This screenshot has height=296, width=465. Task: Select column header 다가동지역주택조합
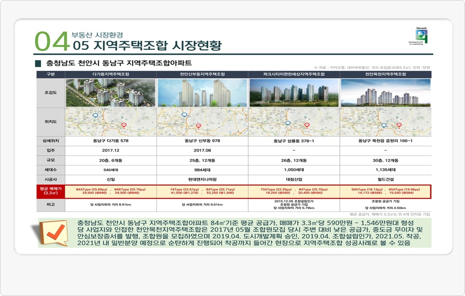[111, 74]
